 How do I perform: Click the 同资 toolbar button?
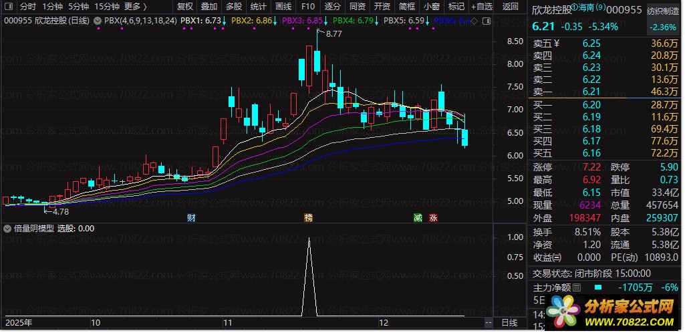click(x=358, y=7)
